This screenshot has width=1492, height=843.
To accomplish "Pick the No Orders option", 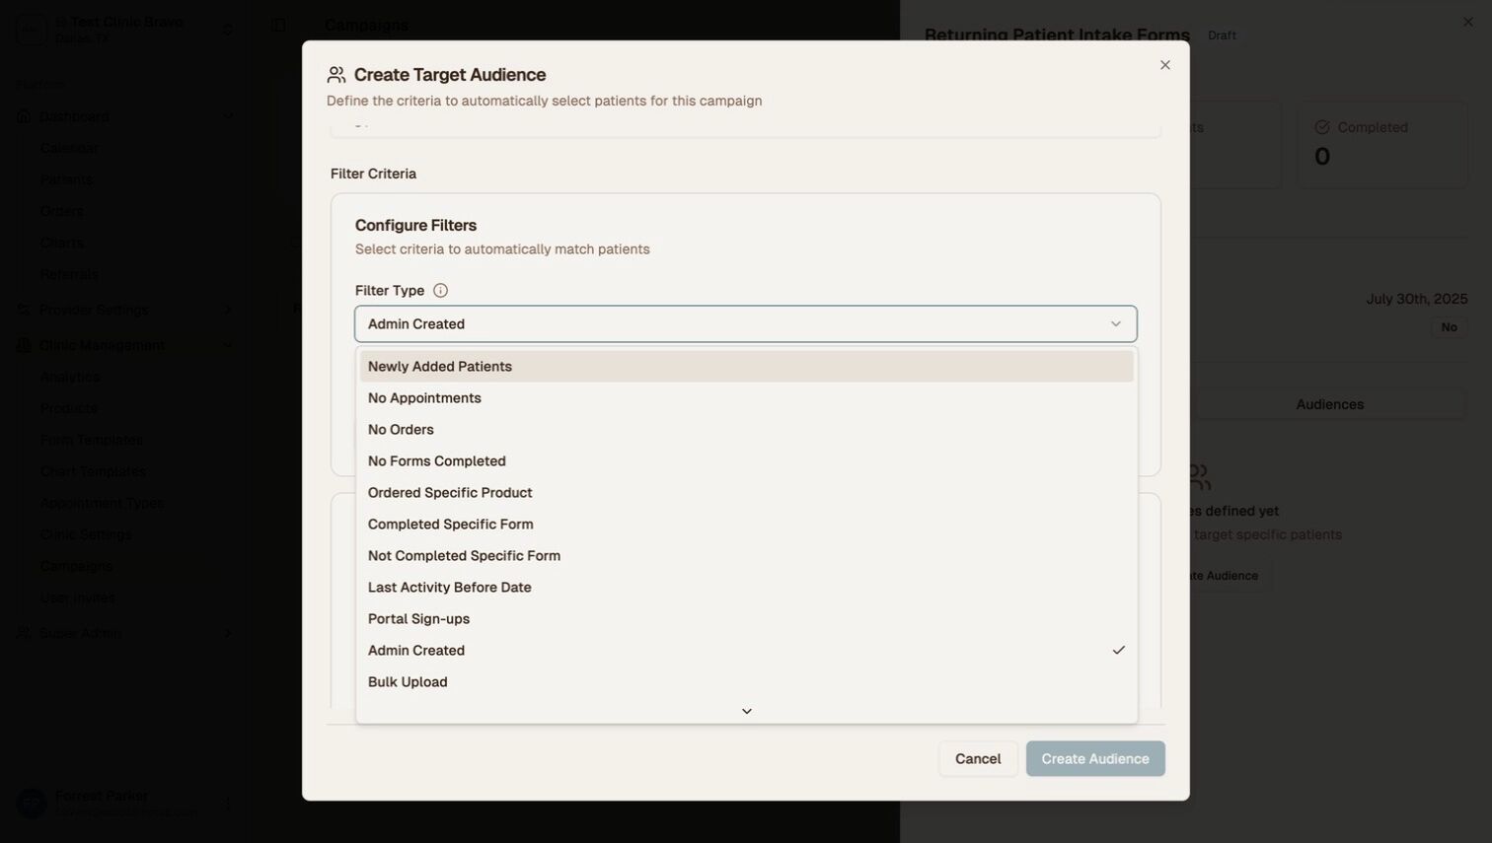I will (746, 430).
